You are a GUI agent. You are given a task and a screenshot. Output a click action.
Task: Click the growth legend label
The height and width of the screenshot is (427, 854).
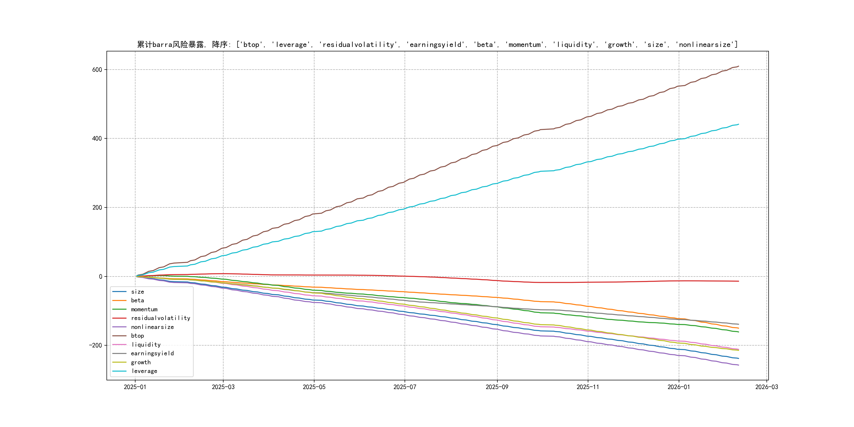(140, 362)
